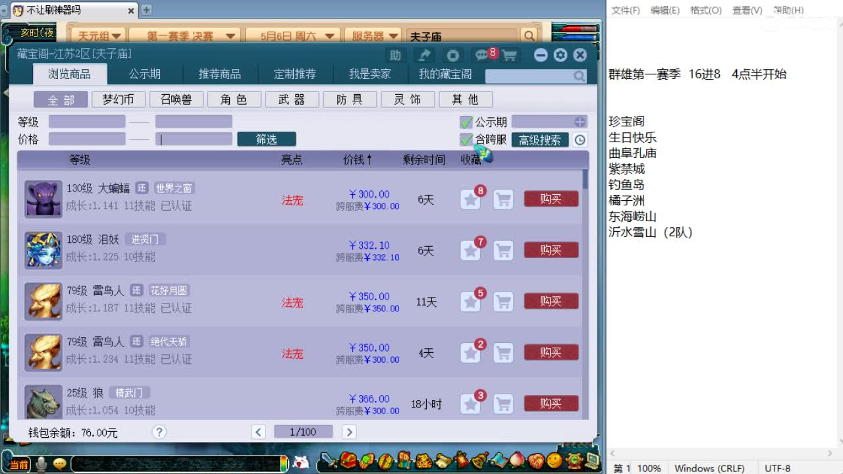
Task: Go to the next page with the right arrow
Action: (x=348, y=431)
